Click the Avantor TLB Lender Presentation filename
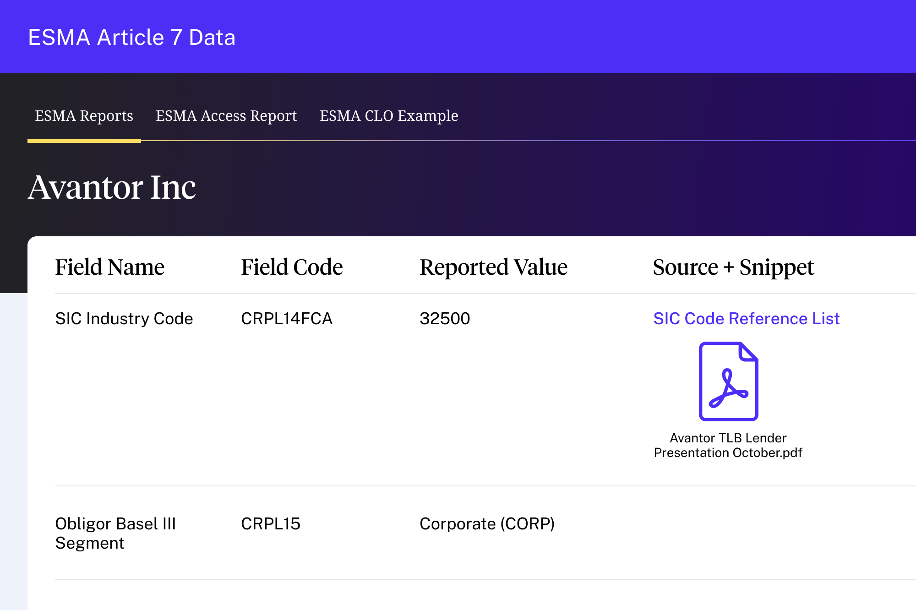The height and width of the screenshot is (610, 916). tap(728, 445)
